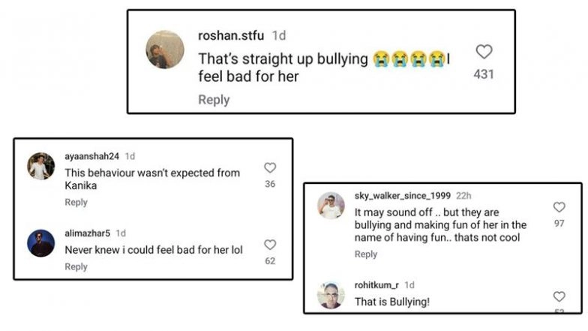Like roshan.stfu's bullying comment
Viewport: 588px width, 331px height.
point(484,52)
